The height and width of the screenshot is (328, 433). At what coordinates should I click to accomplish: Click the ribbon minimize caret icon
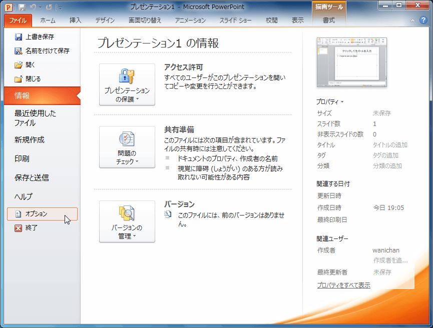pyautogui.click(x=412, y=20)
